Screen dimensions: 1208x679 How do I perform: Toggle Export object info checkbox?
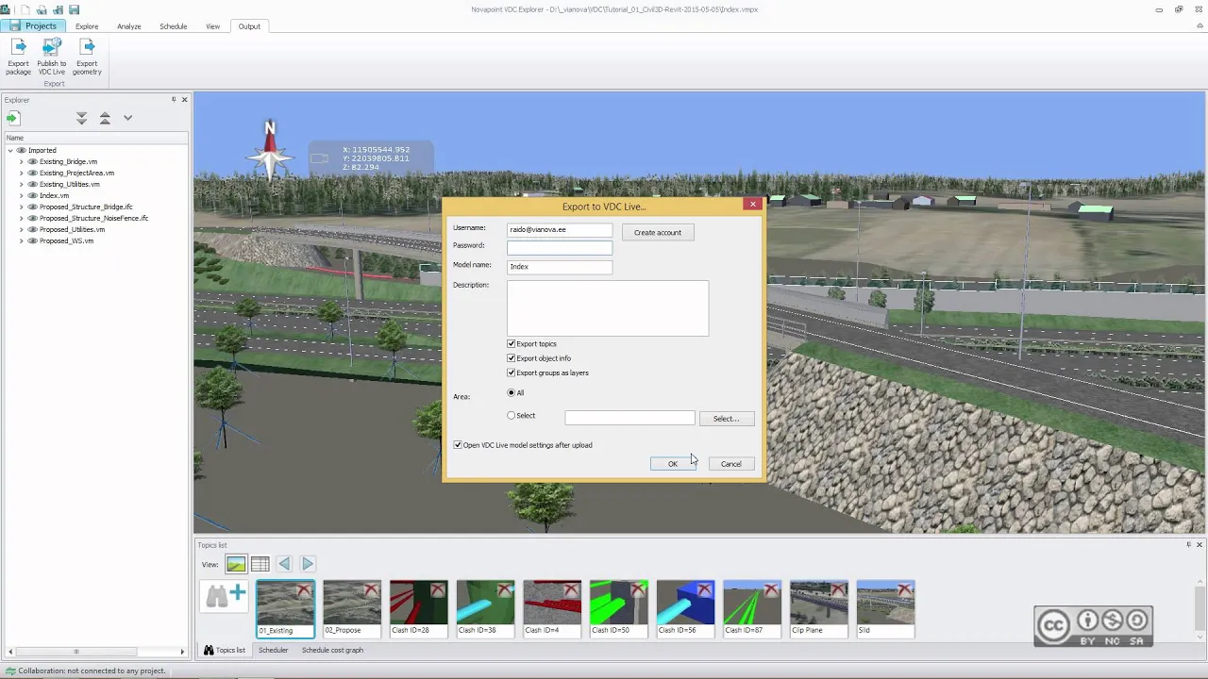(512, 358)
